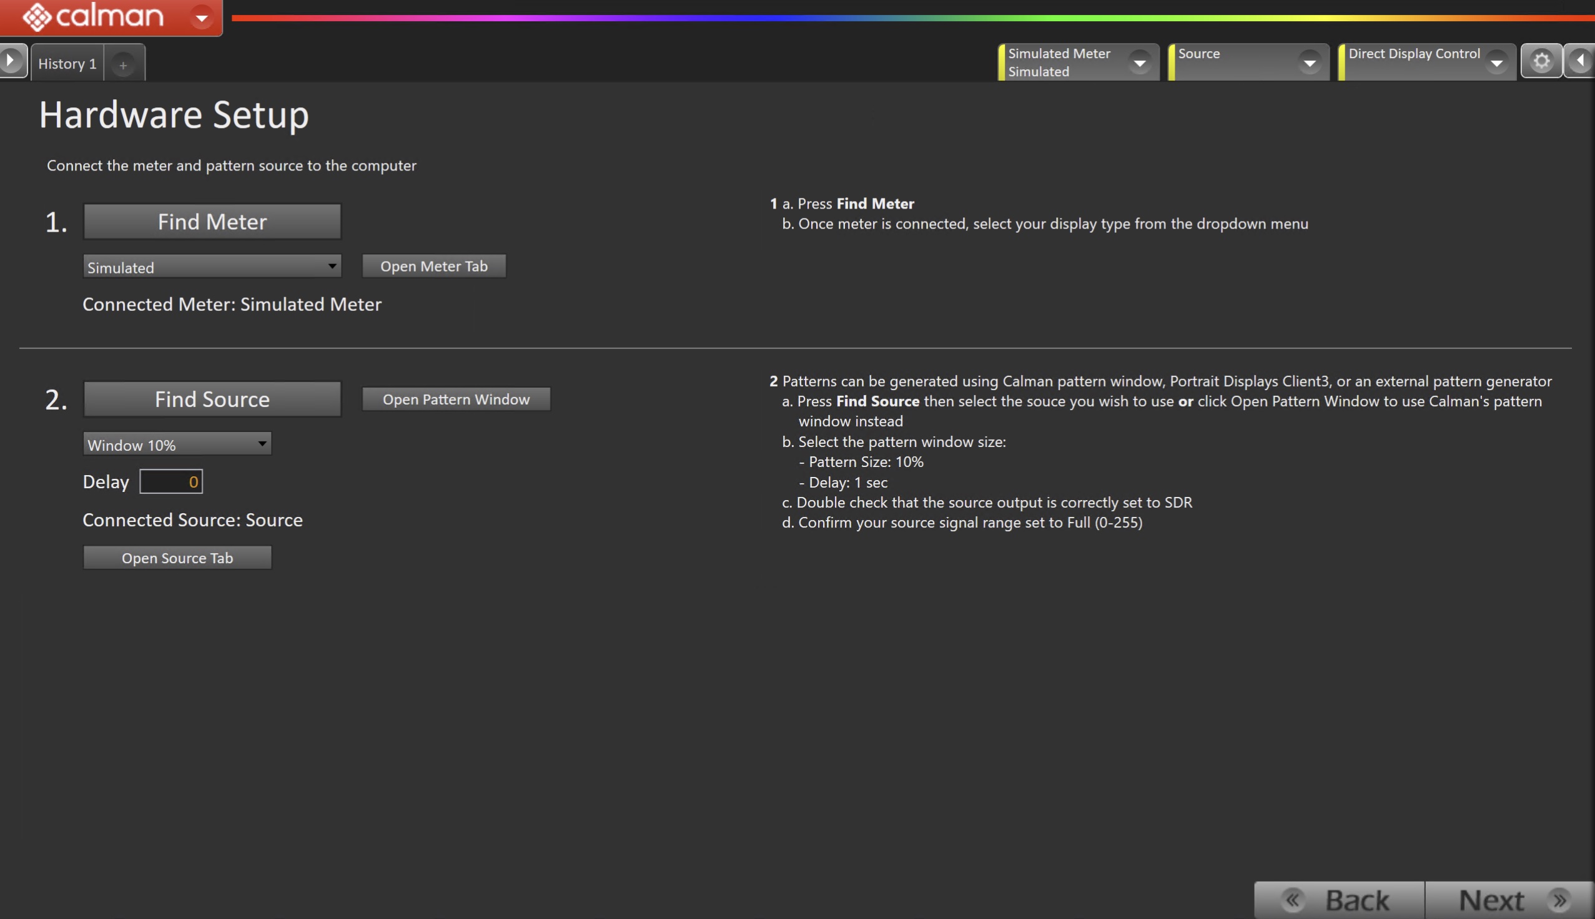Click the Delay input field
This screenshot has height=919, width=1595.
point(171,482)
